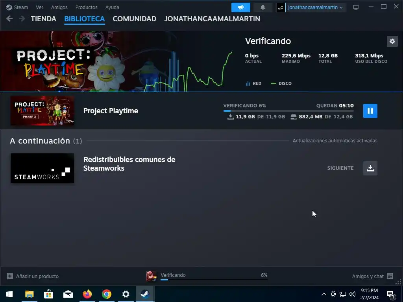Open the JONATHANCAAMALMARTIN profile tab

click(x=212, y=19)
